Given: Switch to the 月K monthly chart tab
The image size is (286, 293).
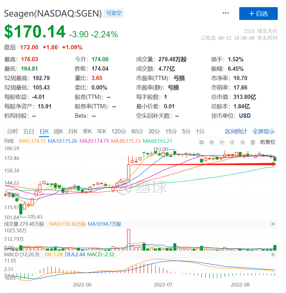Looking at the screenshot, I should (x=73, y=131).
